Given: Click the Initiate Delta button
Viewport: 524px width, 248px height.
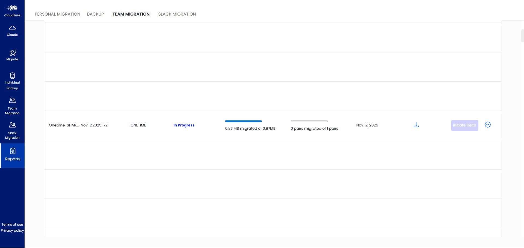Looking at the screenshot, I should pos(464,125).
